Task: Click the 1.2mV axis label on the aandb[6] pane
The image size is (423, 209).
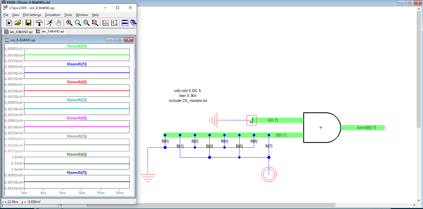Action: click(x=16, y=157)
